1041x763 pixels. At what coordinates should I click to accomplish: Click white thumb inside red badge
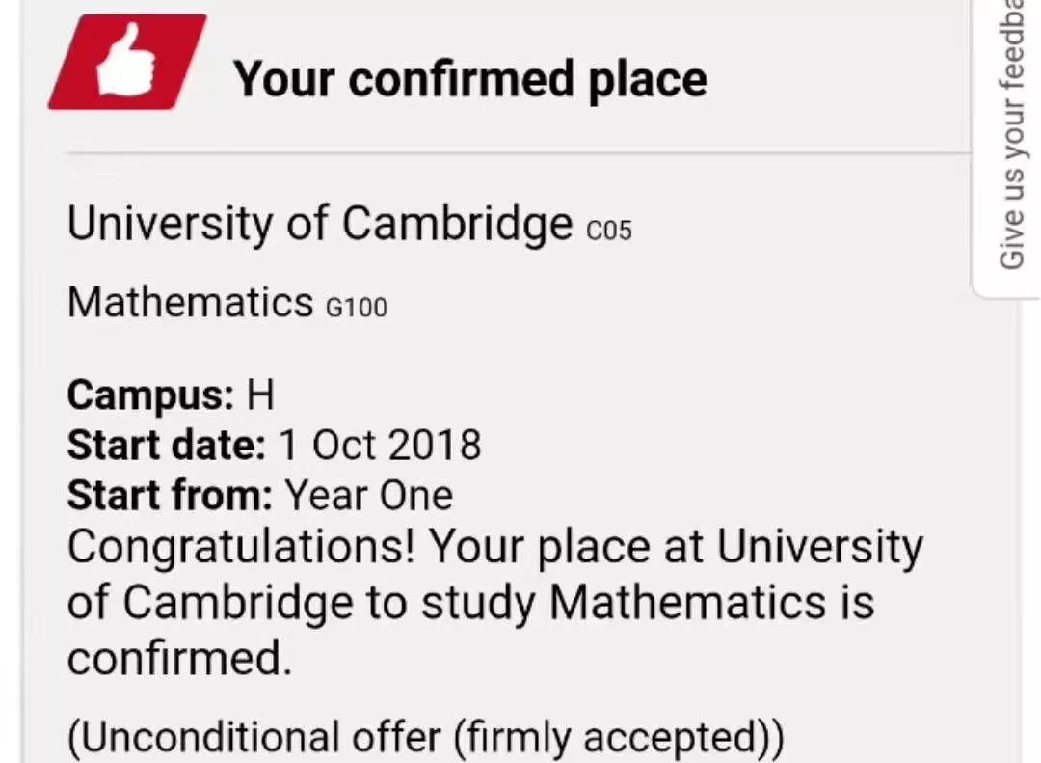(126, 60)
